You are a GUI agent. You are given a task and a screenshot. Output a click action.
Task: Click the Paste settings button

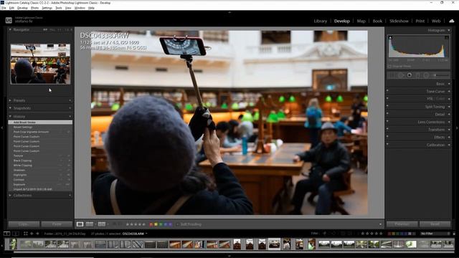click(x=57, y=224)
